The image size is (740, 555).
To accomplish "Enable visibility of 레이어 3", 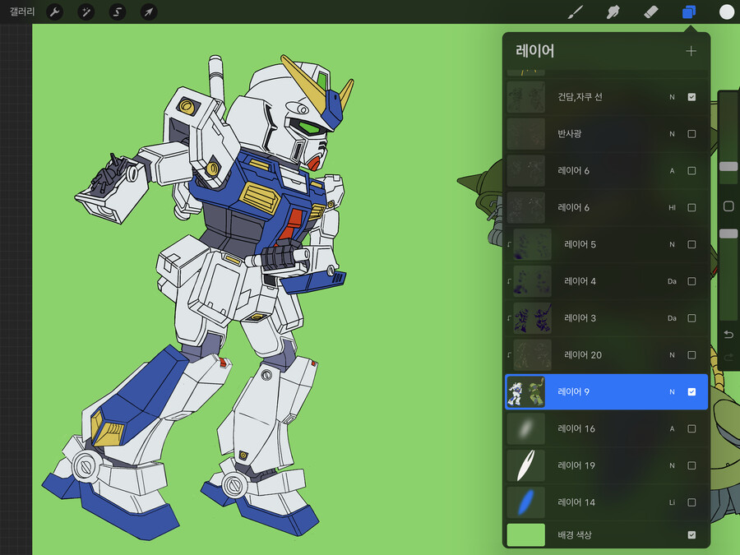I will [691, 318].
